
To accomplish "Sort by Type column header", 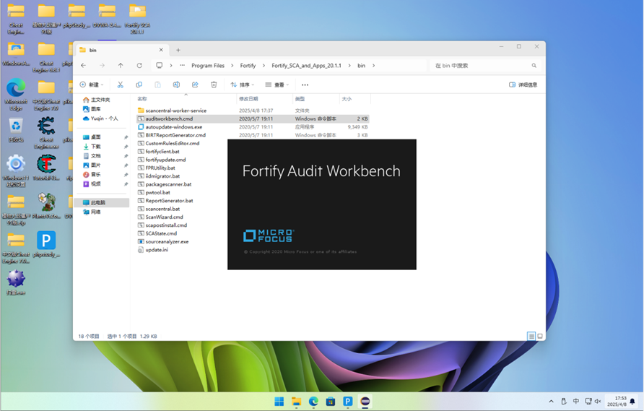I will click(316, 99).
